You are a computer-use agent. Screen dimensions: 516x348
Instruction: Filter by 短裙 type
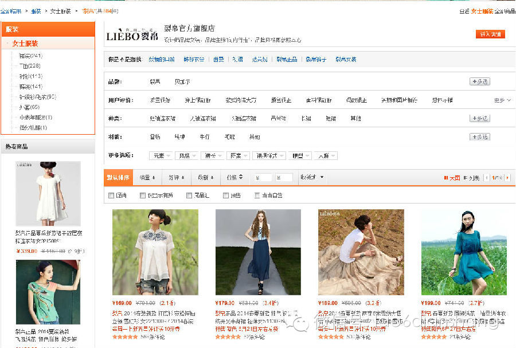331,119
